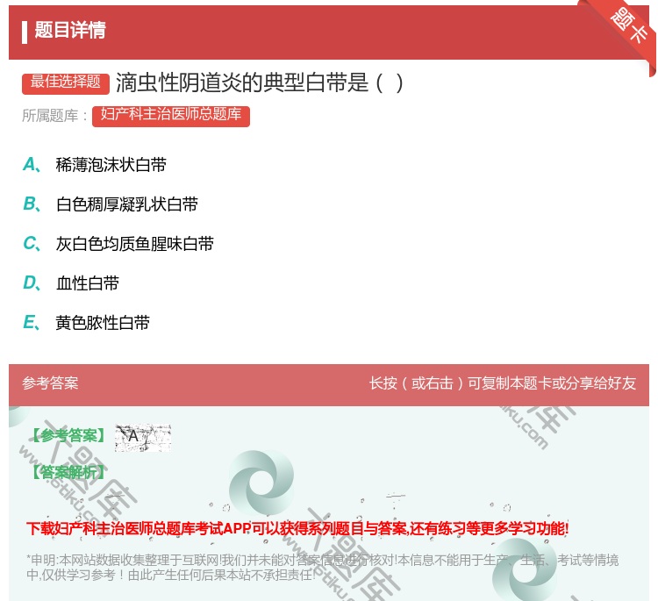This screenshot has height=601, width=658.
Task: Select answer text 稀薄泡沫状白带
Action: 111,165
